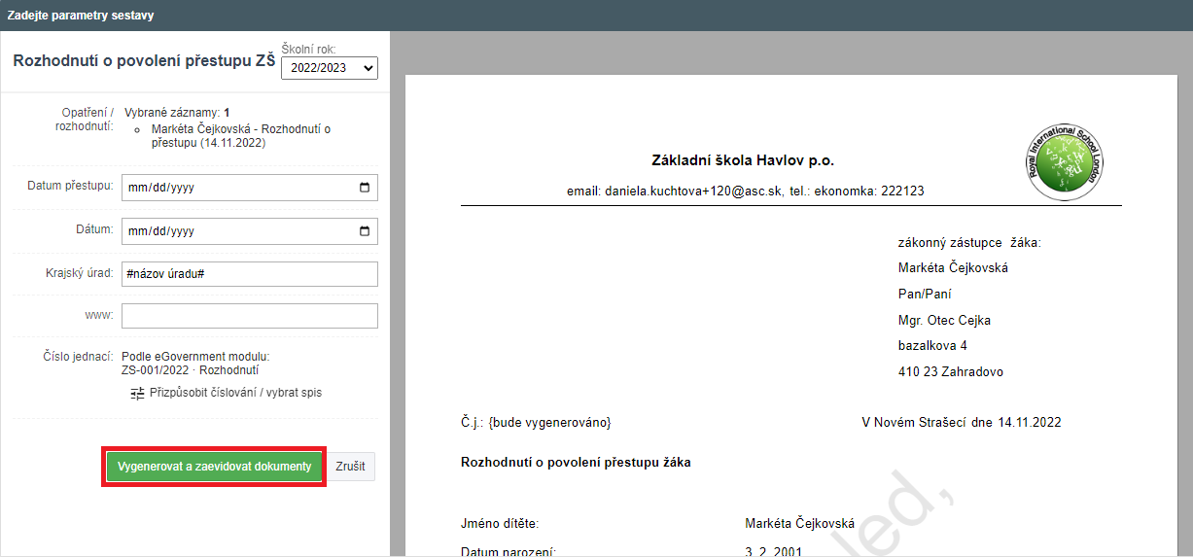Click the empty www input field
The image size is (1193, 557).
coord(249,316)
